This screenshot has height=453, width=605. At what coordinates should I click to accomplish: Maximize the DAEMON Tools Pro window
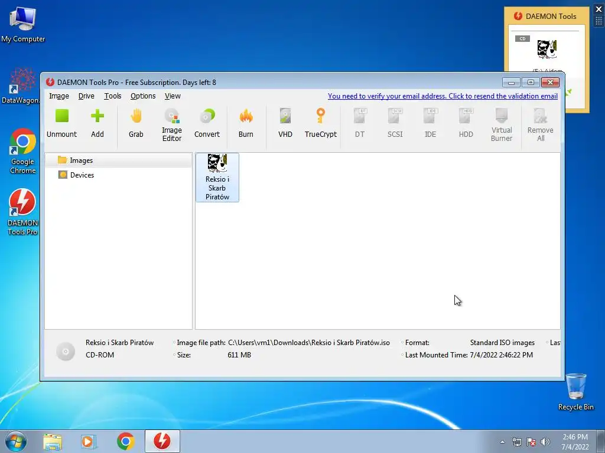click(x=531, y=83)
